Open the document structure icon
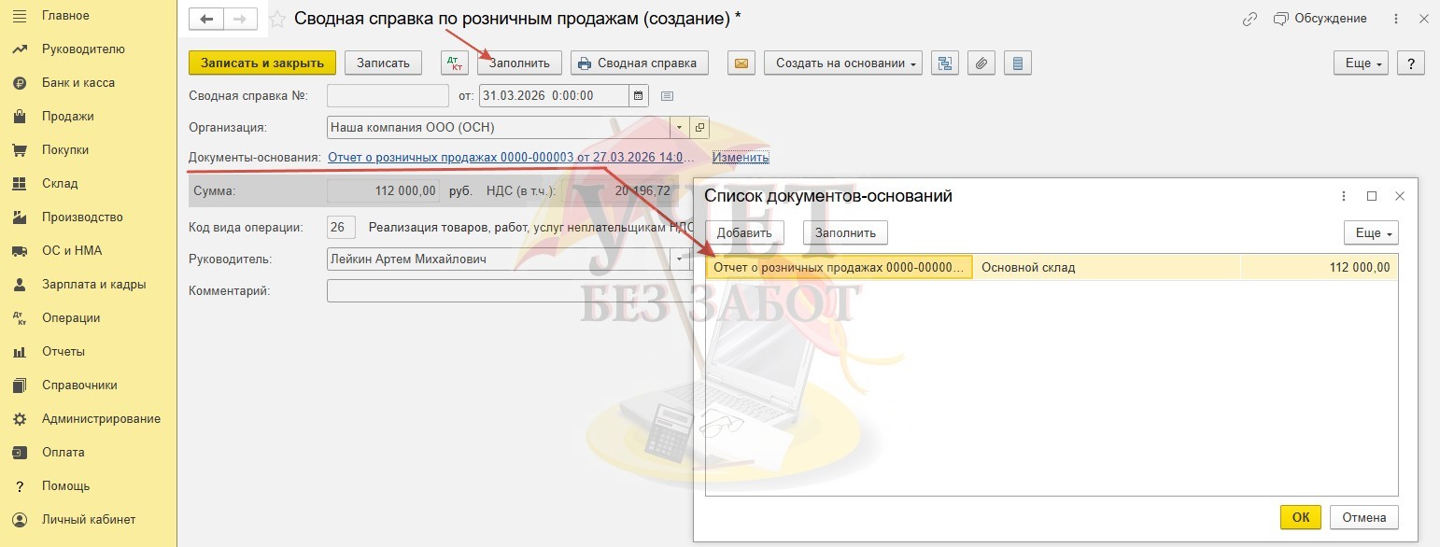Image resolution: width=1440 pixels, height=547 pixels. [x=945, y=63]
